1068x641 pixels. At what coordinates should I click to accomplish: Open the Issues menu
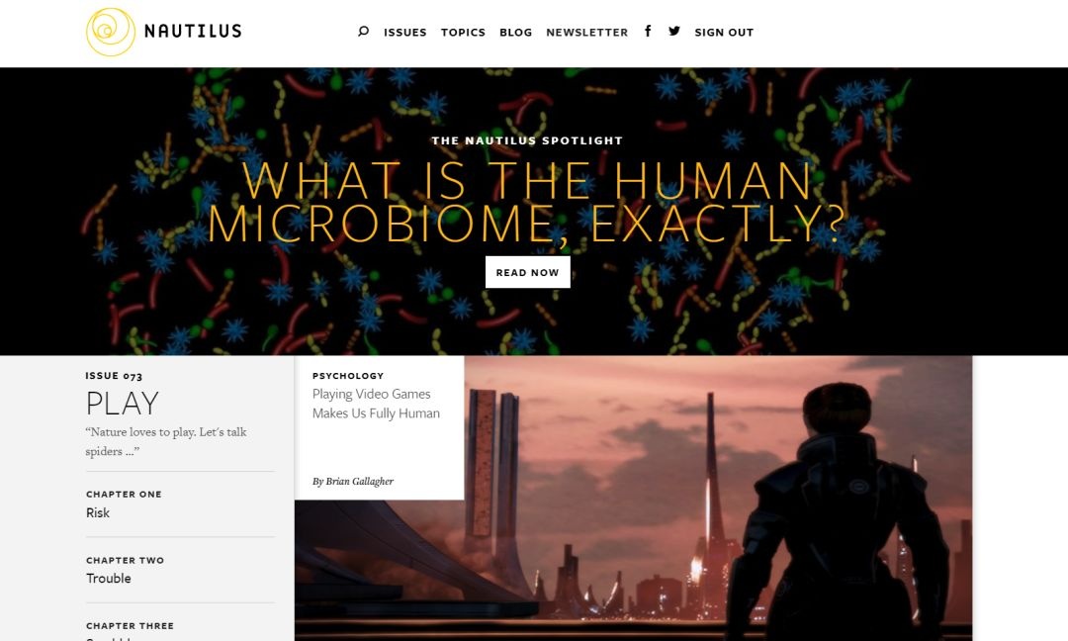(404, 32)
